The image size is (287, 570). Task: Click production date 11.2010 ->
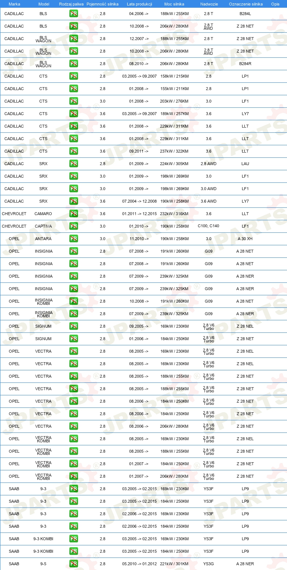139,239
